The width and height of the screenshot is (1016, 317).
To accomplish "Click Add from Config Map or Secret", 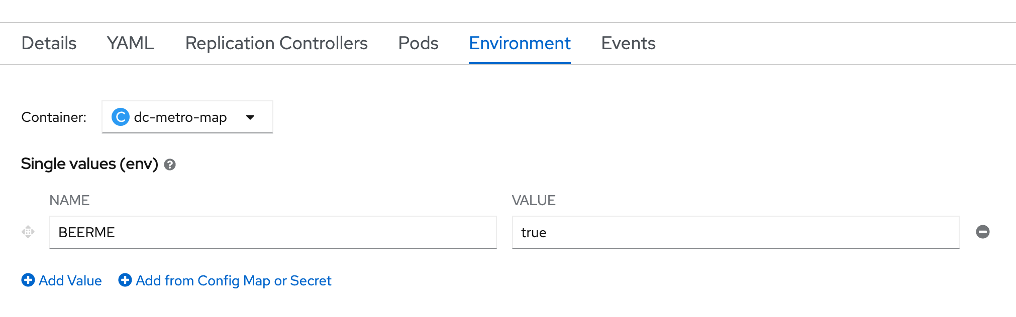I will point(234,280).
